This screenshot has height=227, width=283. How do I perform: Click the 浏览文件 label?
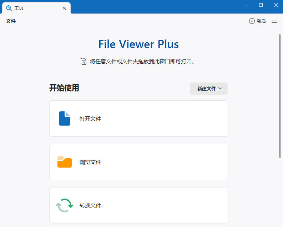coord(90,162)
